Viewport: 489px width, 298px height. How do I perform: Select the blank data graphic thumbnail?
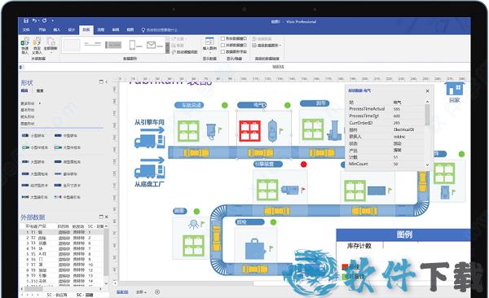coord(72,46)
